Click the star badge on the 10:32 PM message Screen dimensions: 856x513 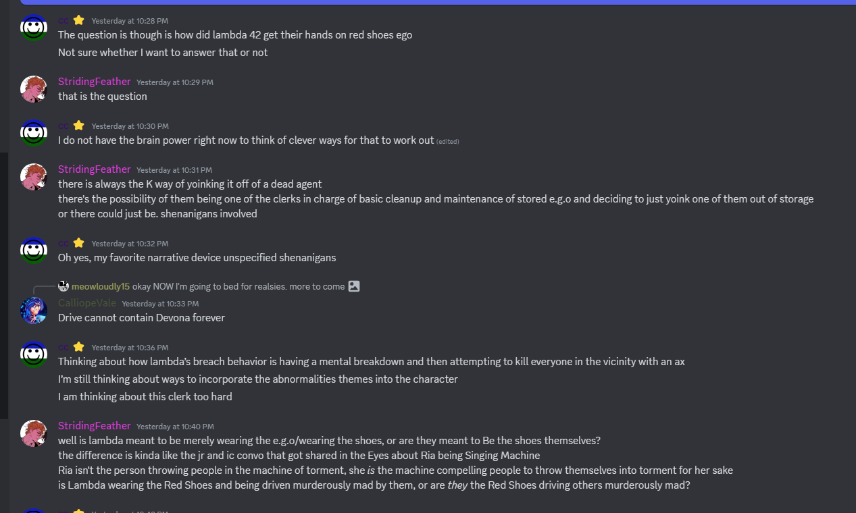click(x=78, y=243)
